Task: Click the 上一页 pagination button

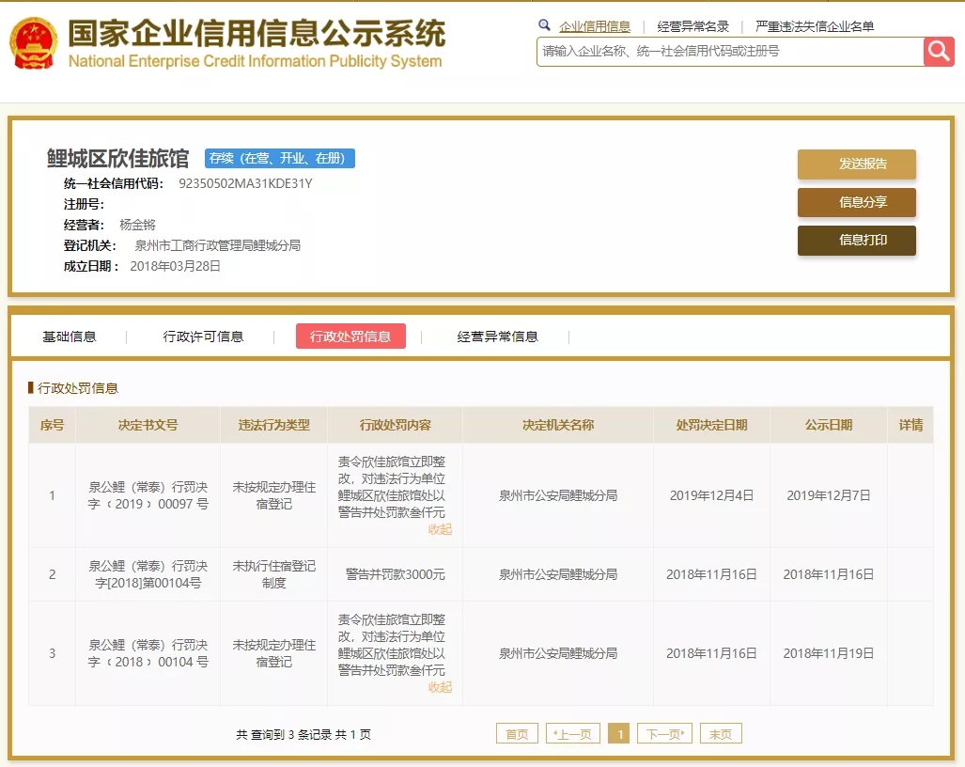Action: tap(573, 734)
